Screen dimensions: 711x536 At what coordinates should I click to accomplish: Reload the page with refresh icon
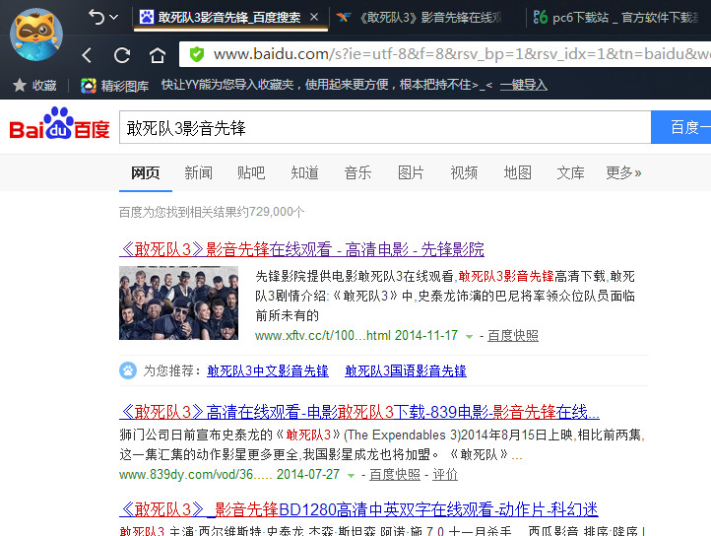coord(122,55)
